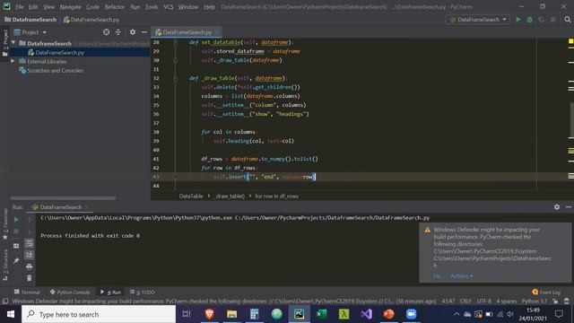
Task: Toggle read-only lock icon in status bar
Action: tap(555, 301)
